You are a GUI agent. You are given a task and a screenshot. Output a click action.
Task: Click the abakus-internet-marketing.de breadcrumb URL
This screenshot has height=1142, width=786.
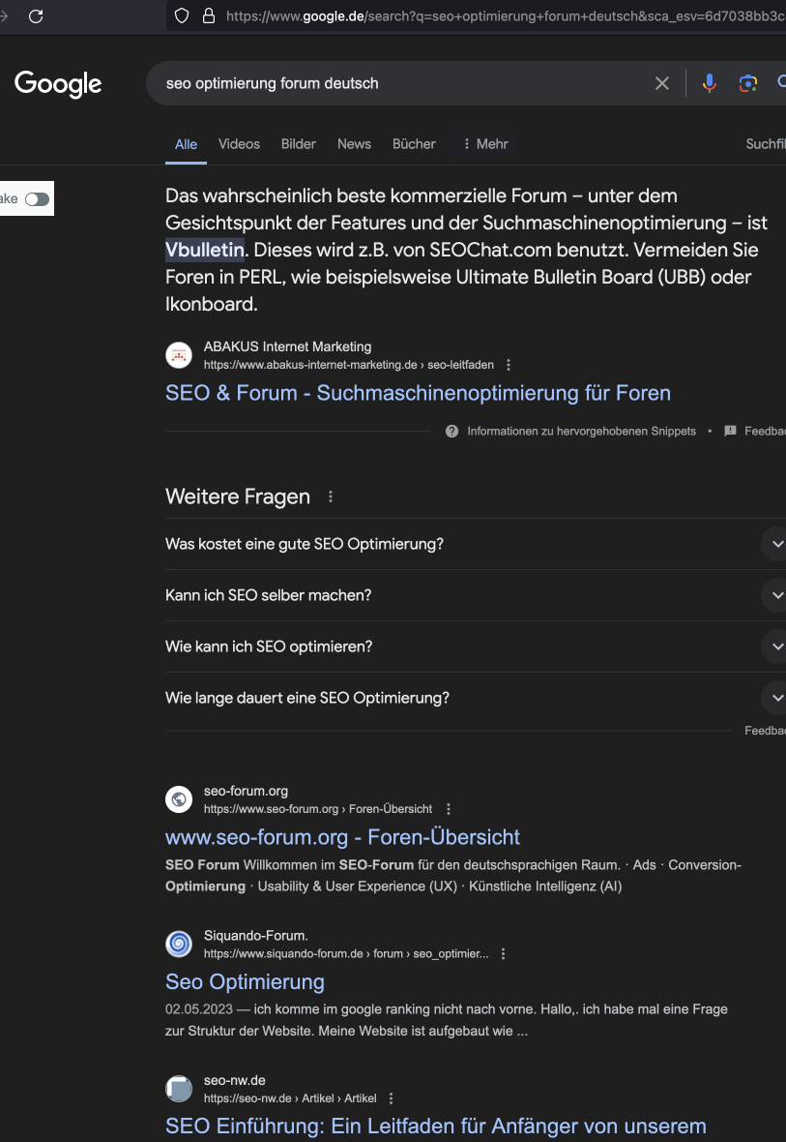tap(349, 365)
